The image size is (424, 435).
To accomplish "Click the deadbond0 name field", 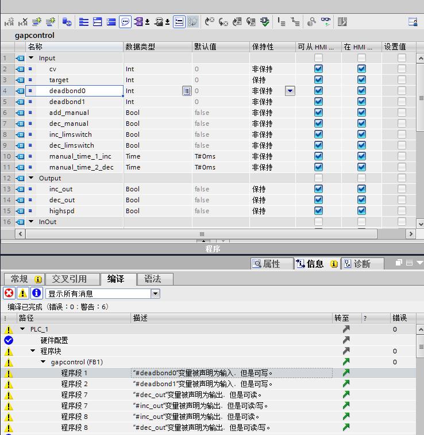I will point(75,91).
